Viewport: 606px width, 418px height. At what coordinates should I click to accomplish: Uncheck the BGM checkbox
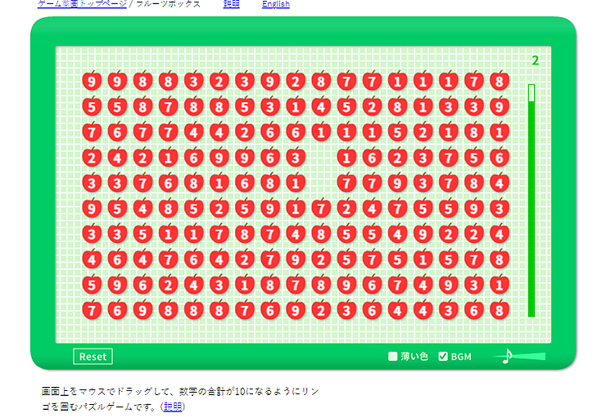(443, 357)
